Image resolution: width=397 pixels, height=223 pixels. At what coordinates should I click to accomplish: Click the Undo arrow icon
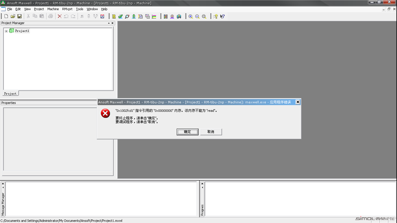(66, 17)
